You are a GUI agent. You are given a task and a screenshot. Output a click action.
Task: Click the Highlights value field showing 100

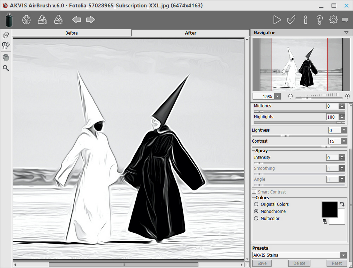pos(332,117)
